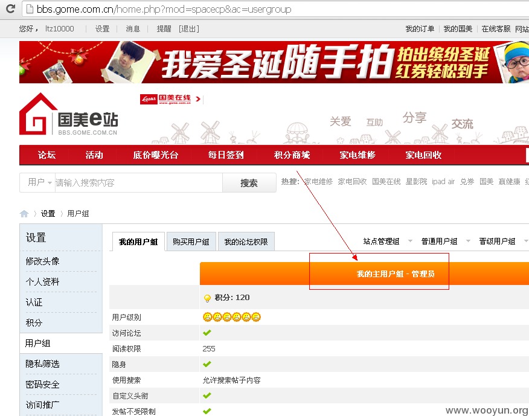The width and height of the screenshot is (529, 416).
Task: Click hot search term 赢健康
Action: [x=510, y=182]
